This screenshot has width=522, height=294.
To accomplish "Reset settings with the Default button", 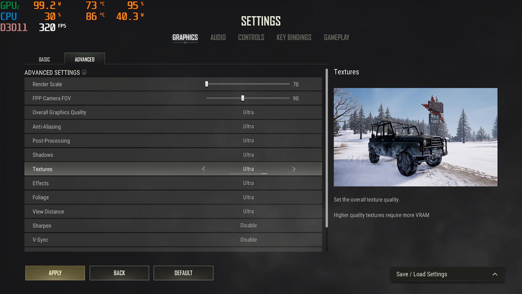I will click(183, 273).
